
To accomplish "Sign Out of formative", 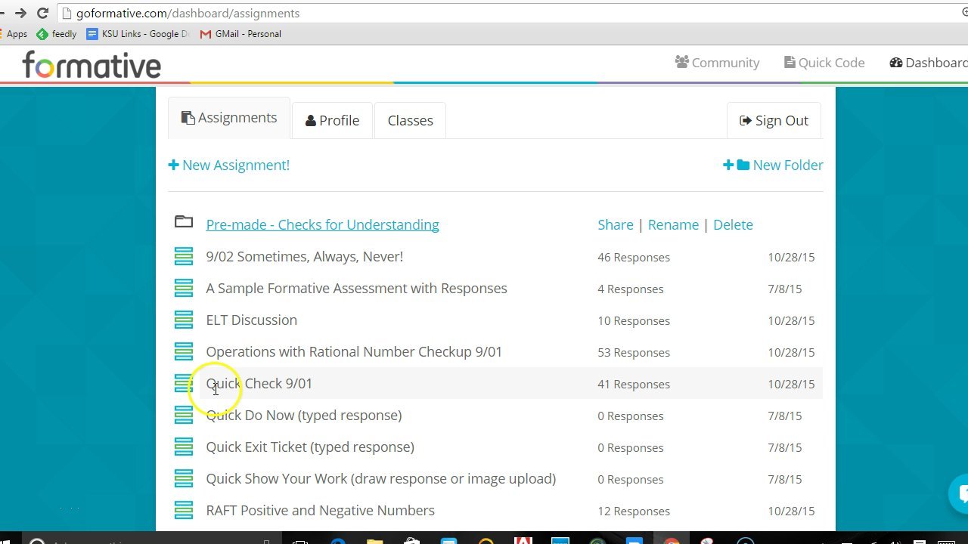I will pos(773,120).
